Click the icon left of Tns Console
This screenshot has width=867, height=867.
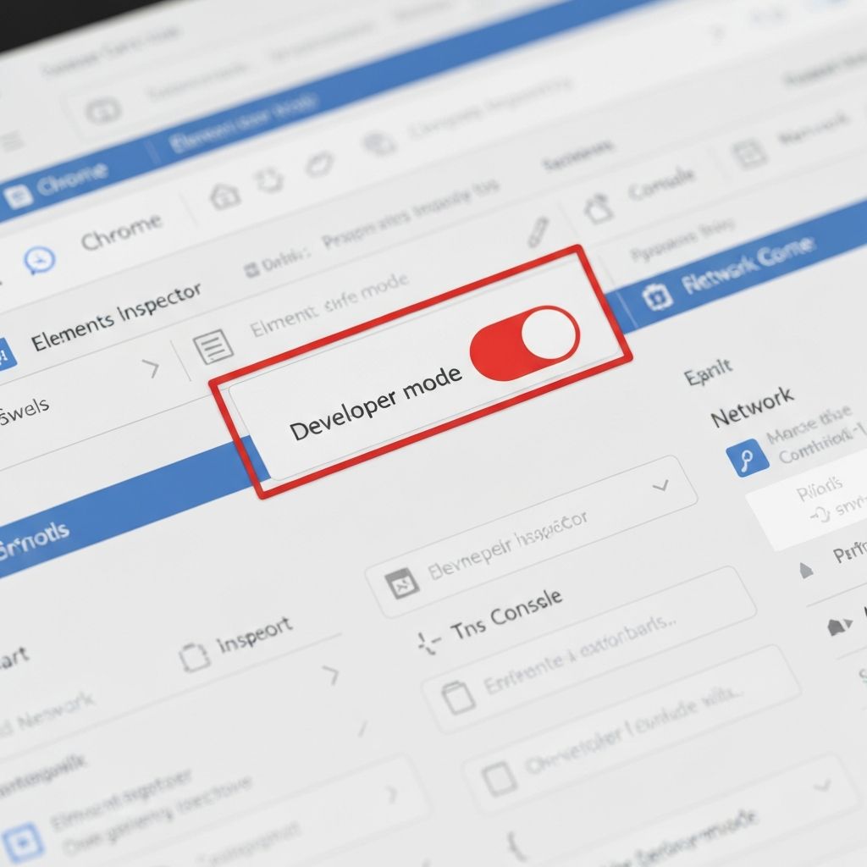click(428, 641)
